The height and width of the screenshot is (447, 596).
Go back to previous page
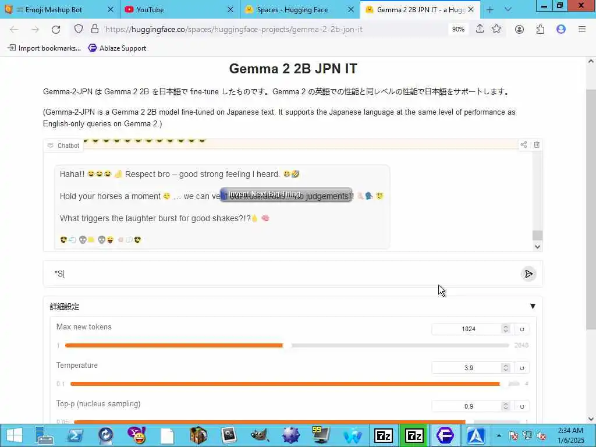[x=14, y=29]
